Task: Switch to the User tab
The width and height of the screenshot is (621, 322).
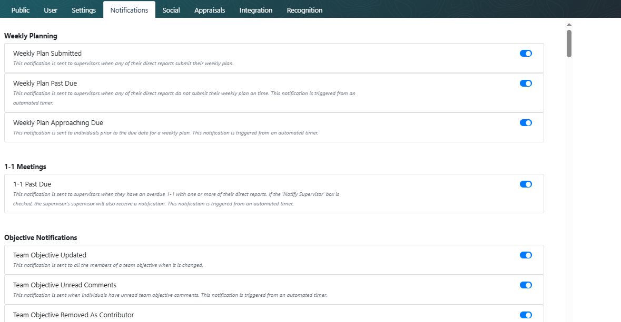Action: coord(50,11)
